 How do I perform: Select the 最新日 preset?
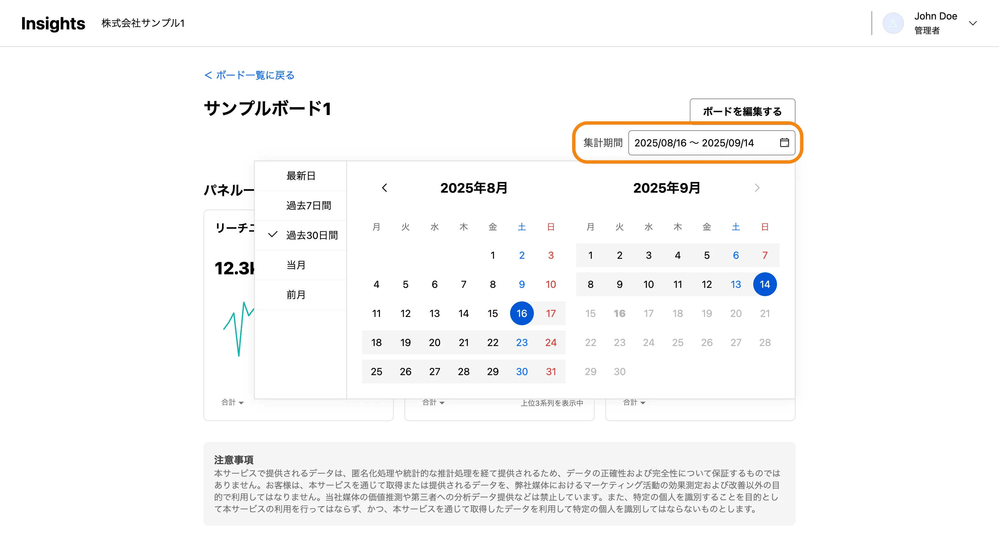[x=301, y=176]
